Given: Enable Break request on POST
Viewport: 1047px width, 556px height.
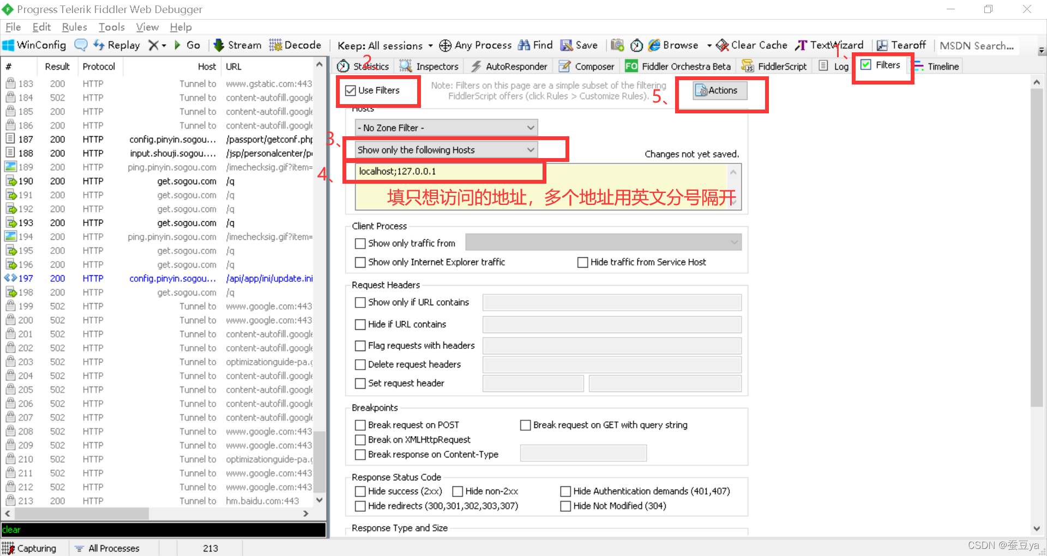Looking at the screenshot, I should click(x=360, y=425).
